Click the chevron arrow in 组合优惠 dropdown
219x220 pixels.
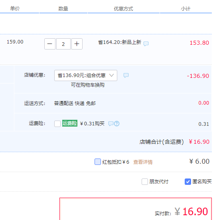click(111, 75)
